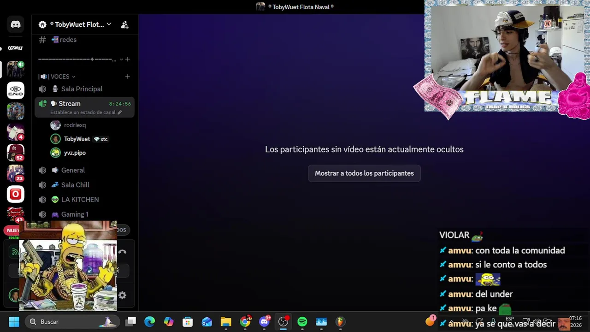
Task: Join the Gaming 1 voice channel
Action: pos(85,214)
